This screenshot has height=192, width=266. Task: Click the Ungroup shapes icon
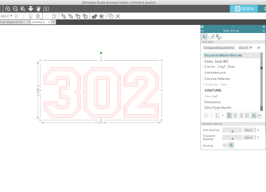[x=54, y=16]
